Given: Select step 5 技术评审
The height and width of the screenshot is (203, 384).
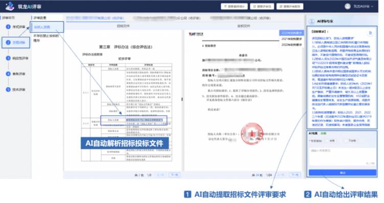Looking at the screenshot, I should point(16,90).
